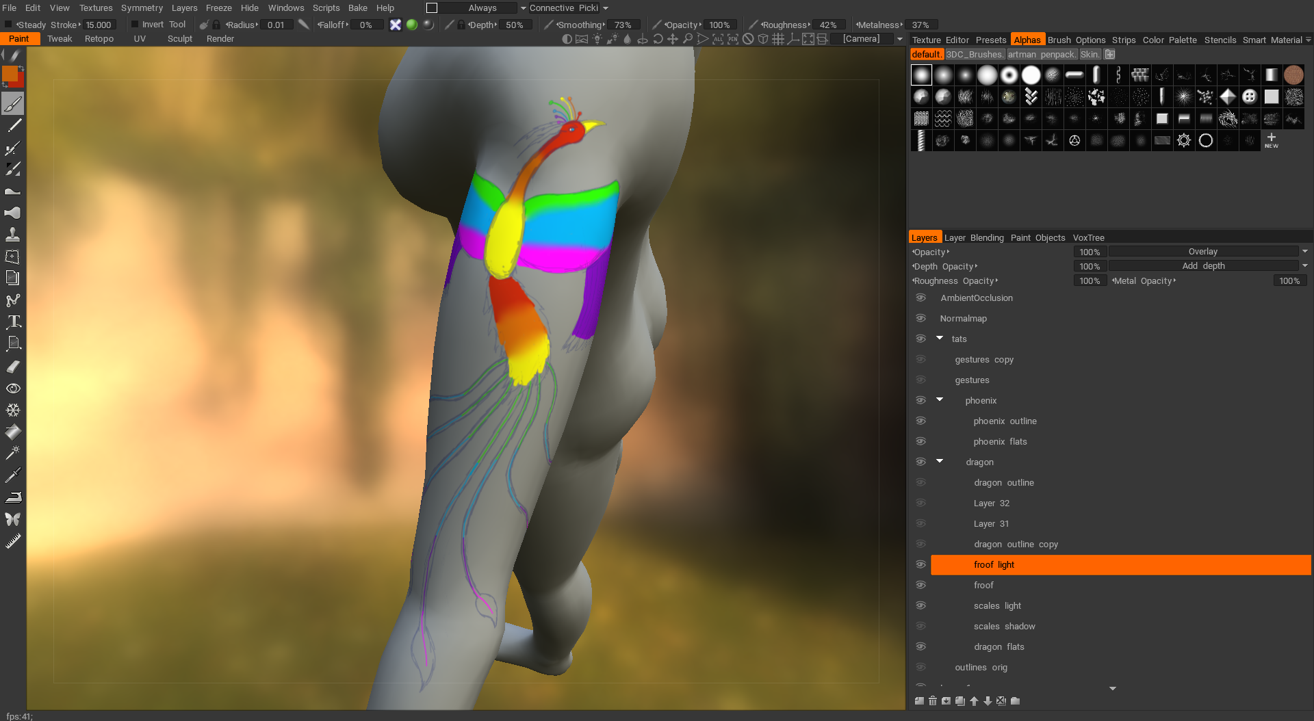Open the Symmetry menu

click(142, 8)
